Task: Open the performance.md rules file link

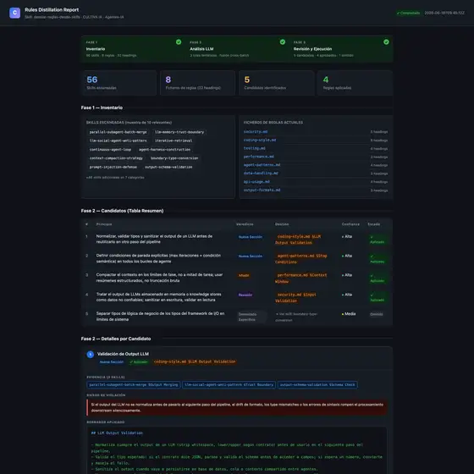Action: click(x=258, y=157)
